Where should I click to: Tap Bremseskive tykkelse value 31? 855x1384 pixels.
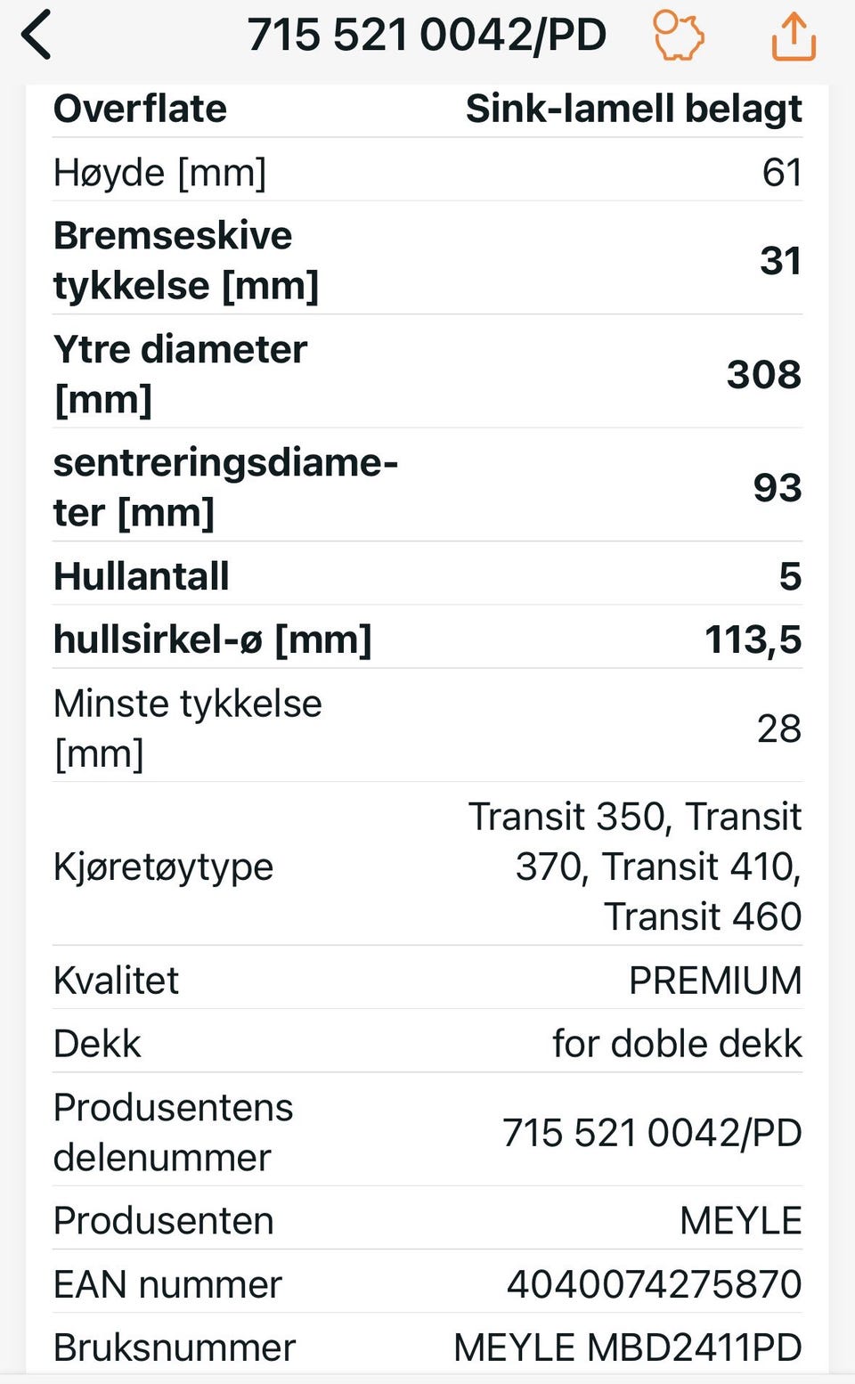click(780, 261)
